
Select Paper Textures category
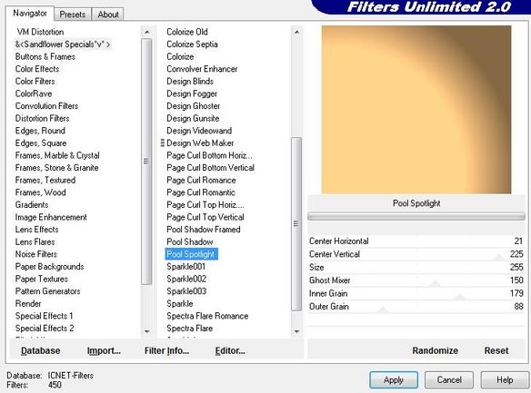41,279
